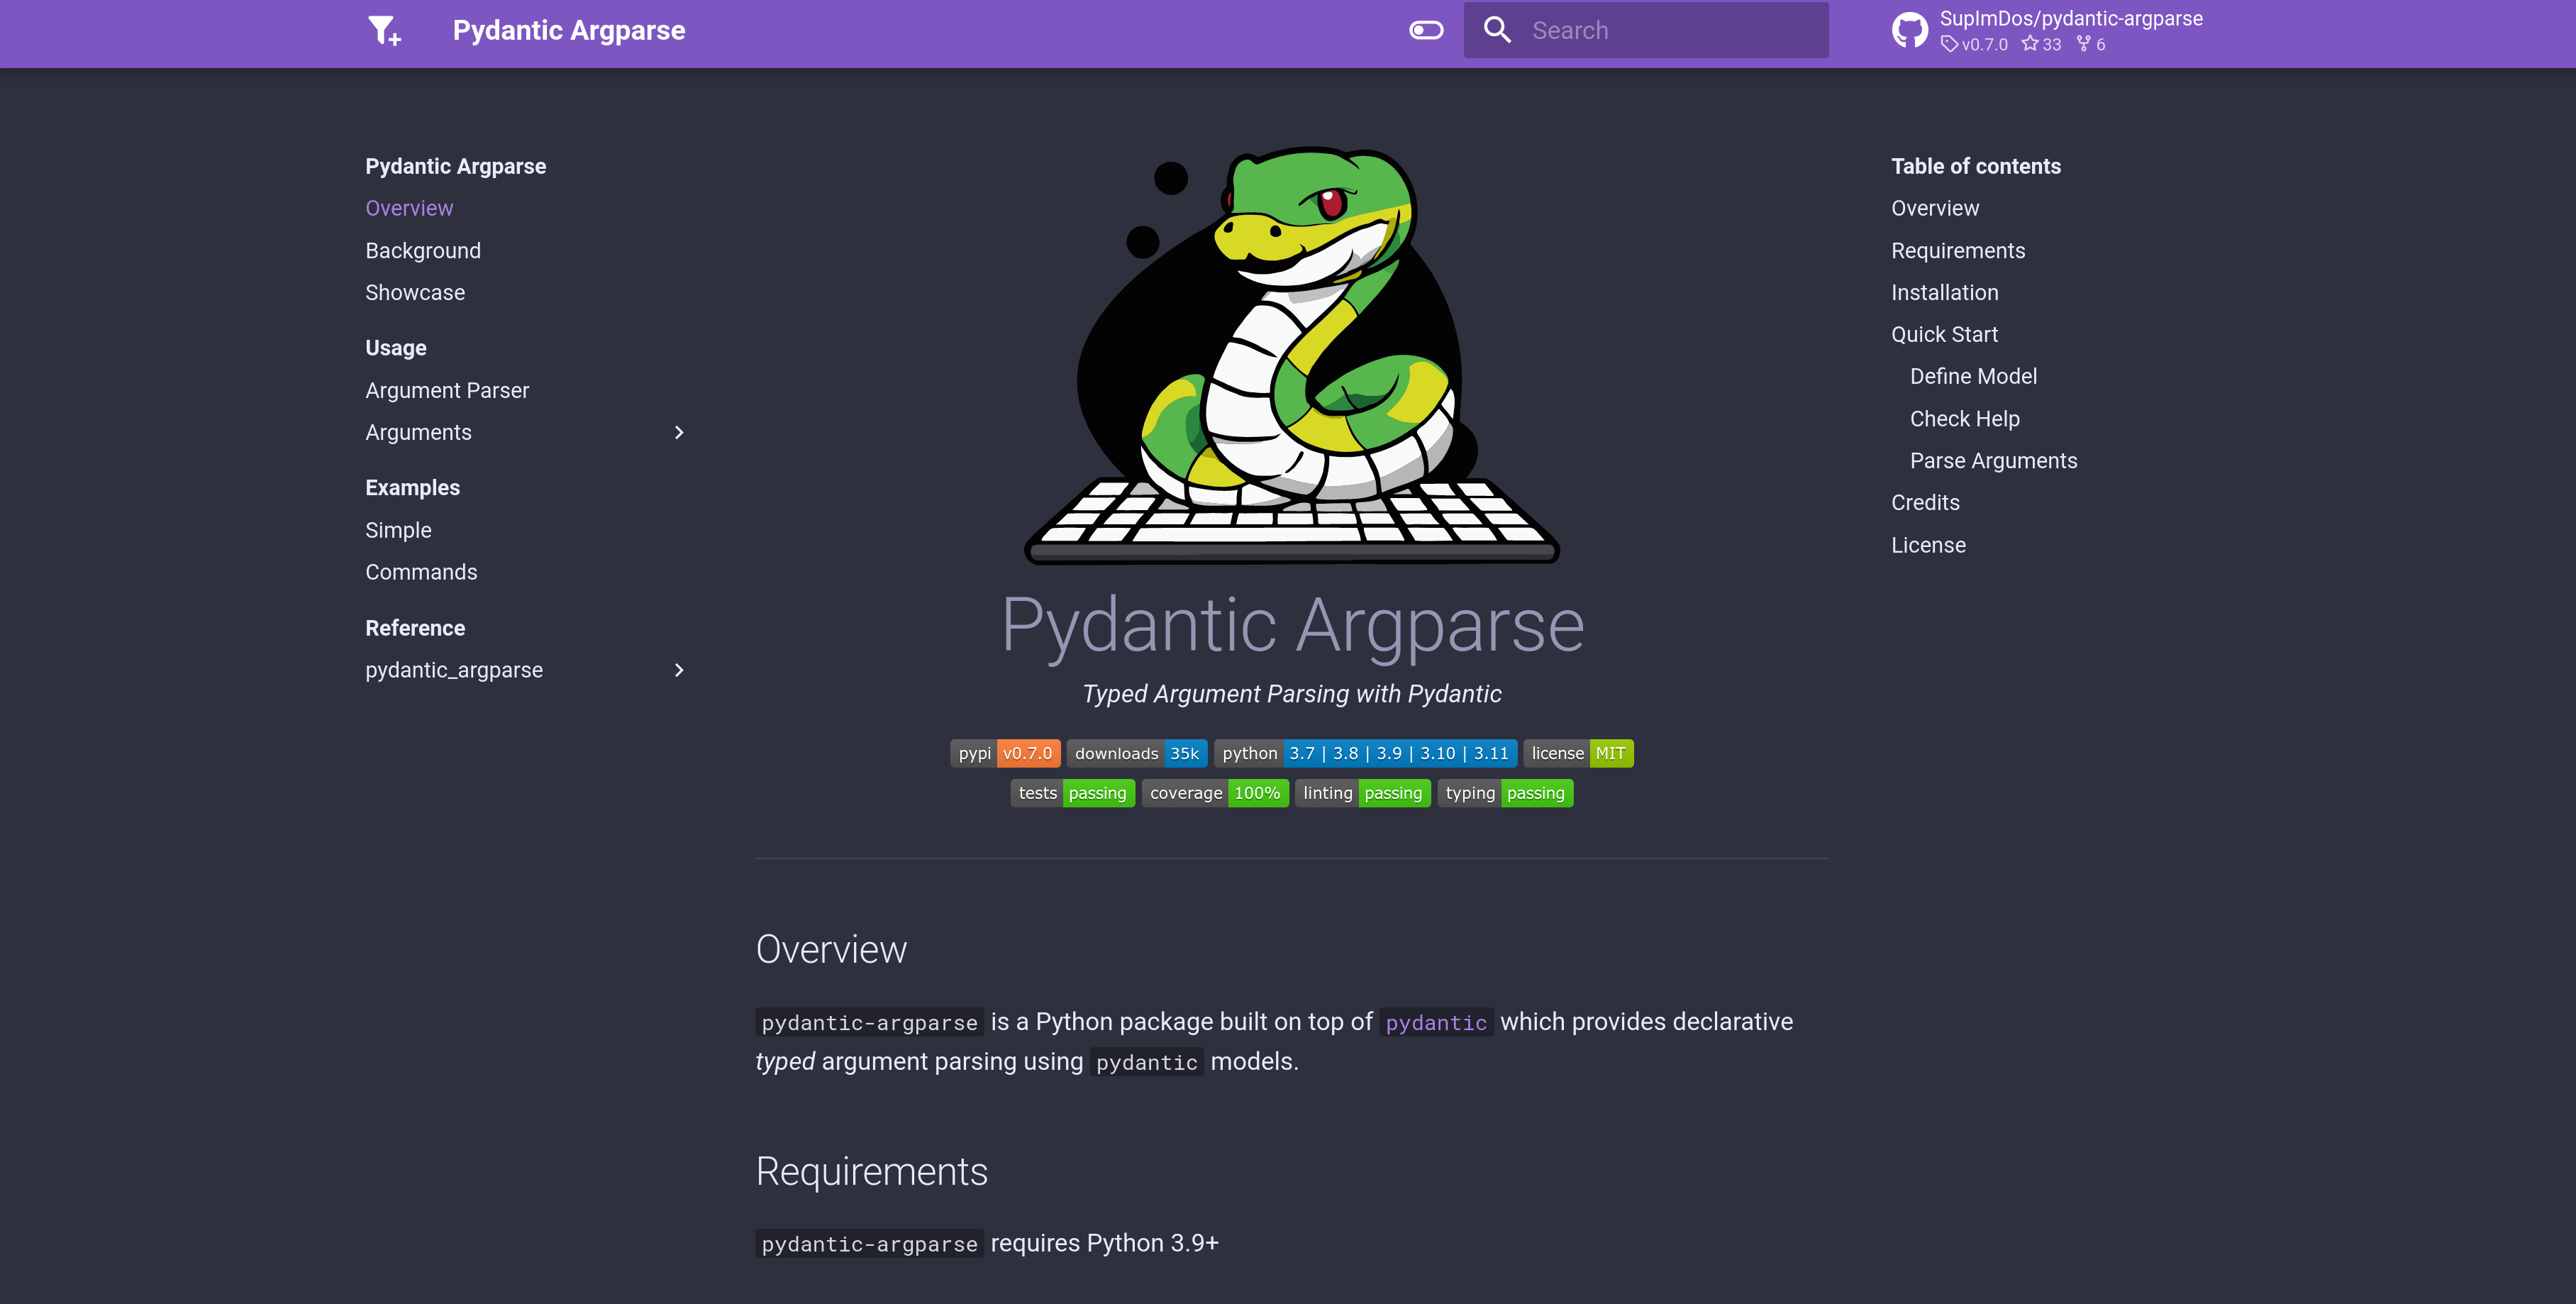Open the Commands example page

coord(421,572)
